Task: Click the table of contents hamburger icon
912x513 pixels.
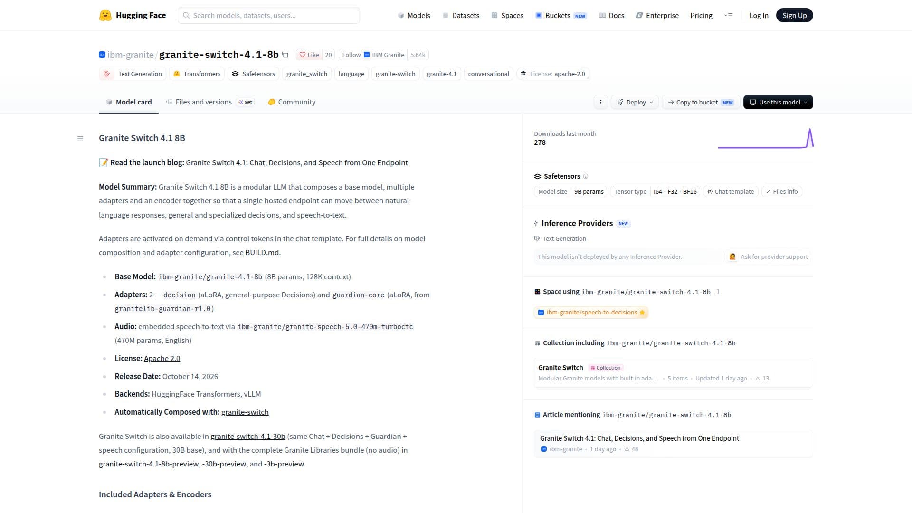Action: [x=80, y=138]
